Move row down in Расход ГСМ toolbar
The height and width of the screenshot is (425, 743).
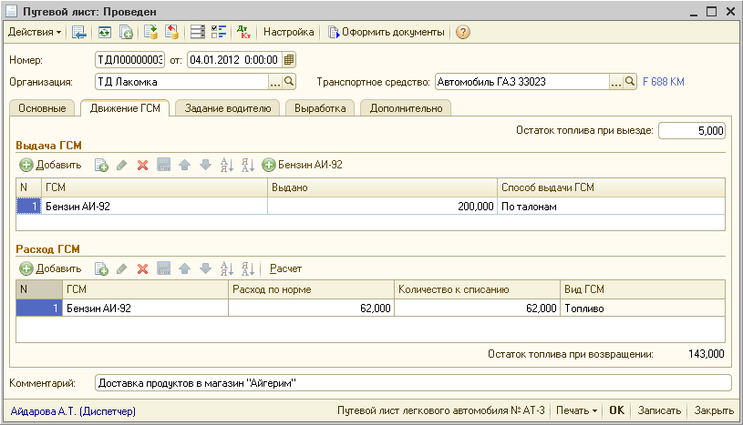205,268
